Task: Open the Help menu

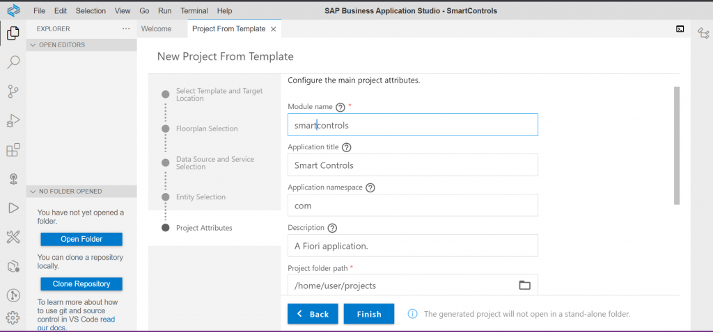Action: click(x=224, y=10)
